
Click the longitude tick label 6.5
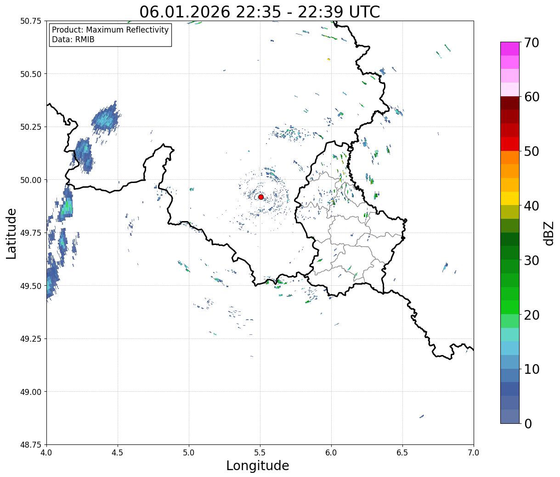(402, 452)
